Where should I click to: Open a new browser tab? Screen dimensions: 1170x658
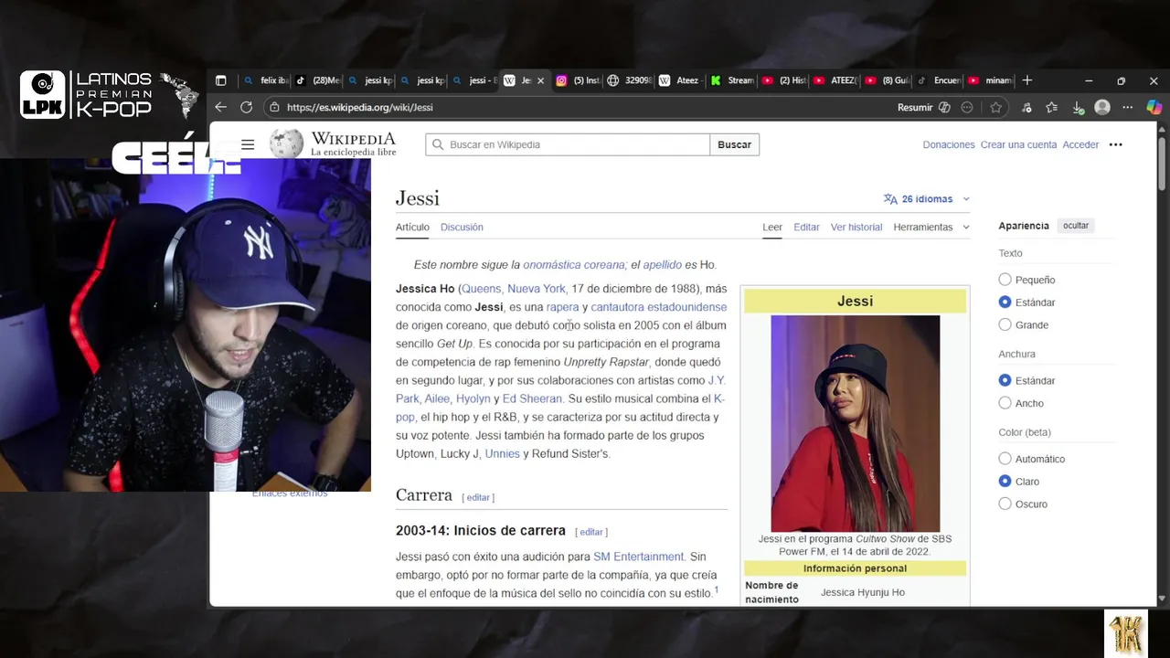1026,80
